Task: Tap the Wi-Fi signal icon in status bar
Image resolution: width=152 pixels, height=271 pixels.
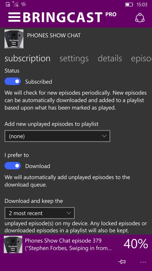Action: coord(16,4)
